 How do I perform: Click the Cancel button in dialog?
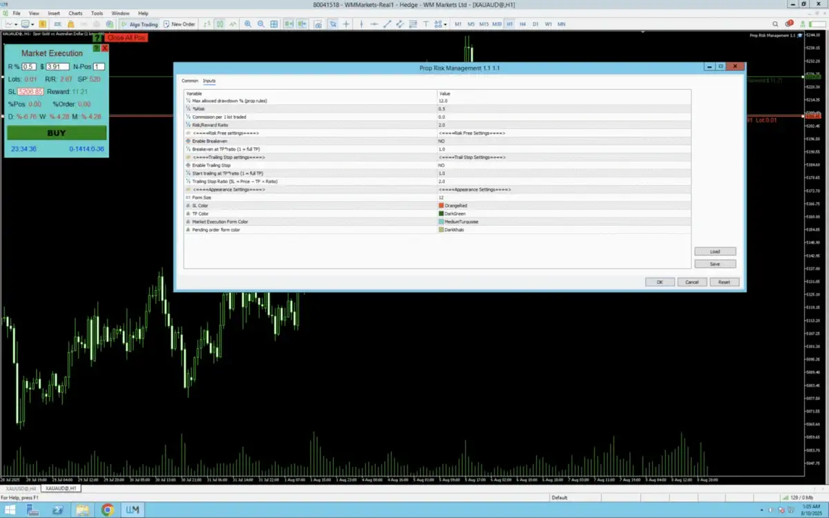click(x=692, y=282)
